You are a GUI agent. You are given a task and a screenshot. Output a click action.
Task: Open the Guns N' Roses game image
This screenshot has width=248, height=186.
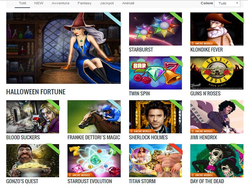[x=217, y=73]
